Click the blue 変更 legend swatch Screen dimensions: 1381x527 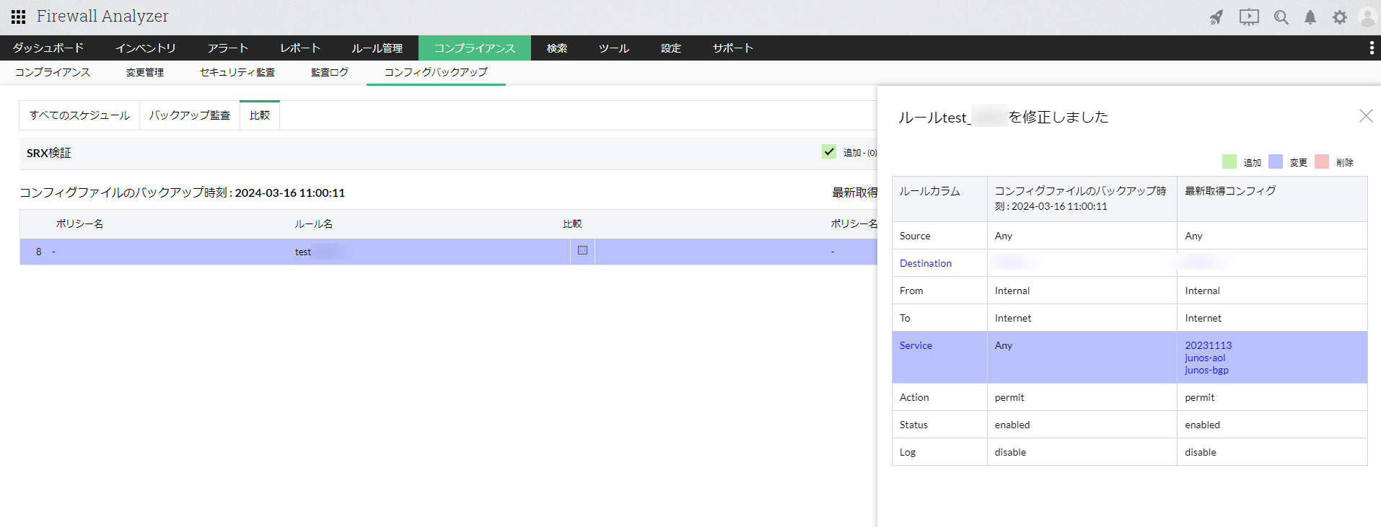pyautogui.click(x=1276, y=161)
